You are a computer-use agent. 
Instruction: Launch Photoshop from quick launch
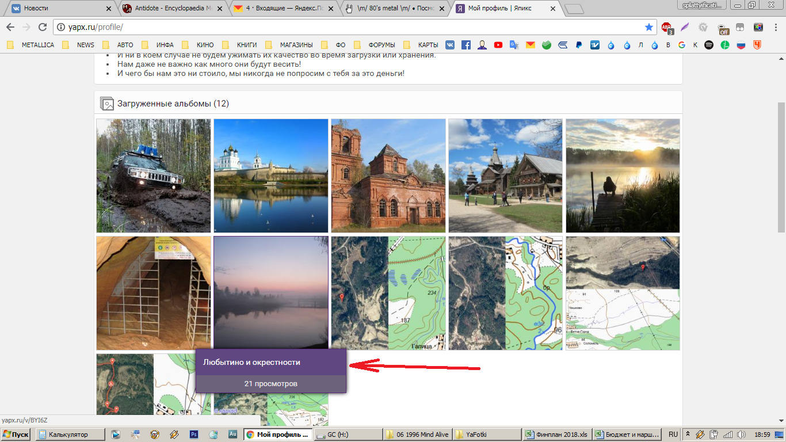tap(194, 435)
